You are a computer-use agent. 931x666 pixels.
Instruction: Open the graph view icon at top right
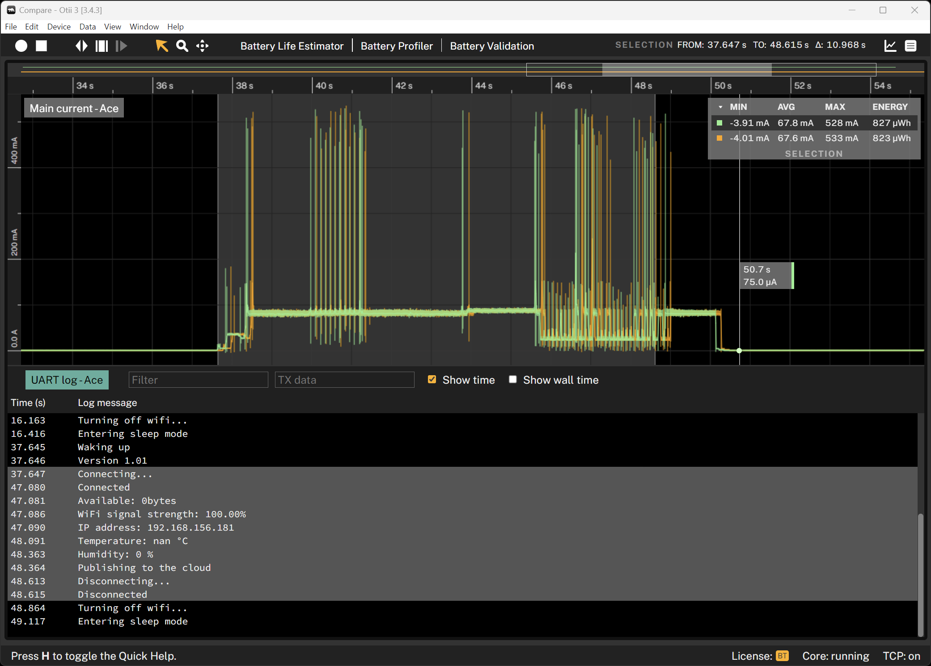point(890,46)
